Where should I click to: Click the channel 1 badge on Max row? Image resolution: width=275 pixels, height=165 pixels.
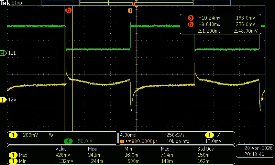point(13,155)
